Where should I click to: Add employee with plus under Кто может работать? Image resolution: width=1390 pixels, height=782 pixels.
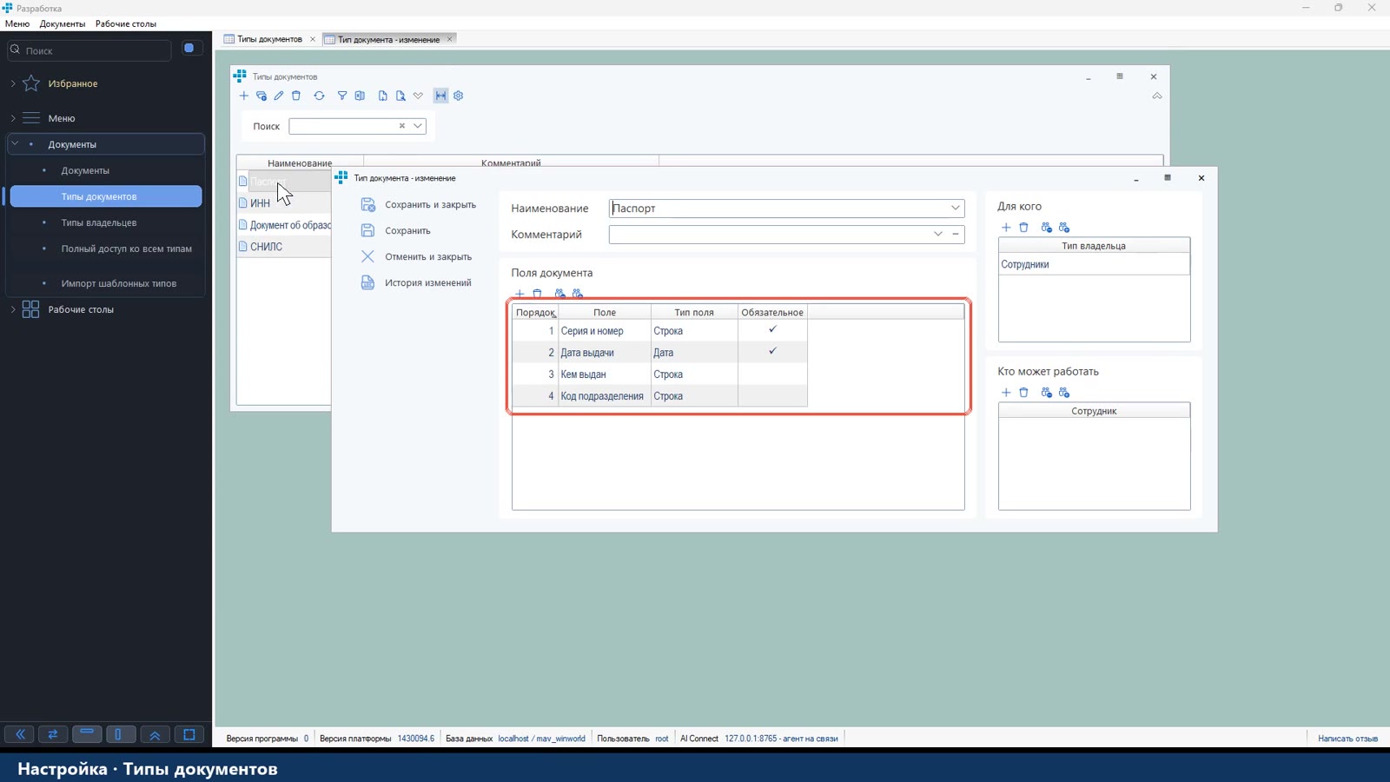[x=1006, y=393]
